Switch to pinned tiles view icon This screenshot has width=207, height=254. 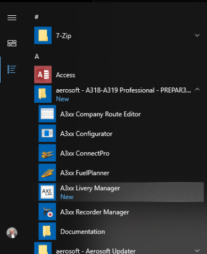12,43
